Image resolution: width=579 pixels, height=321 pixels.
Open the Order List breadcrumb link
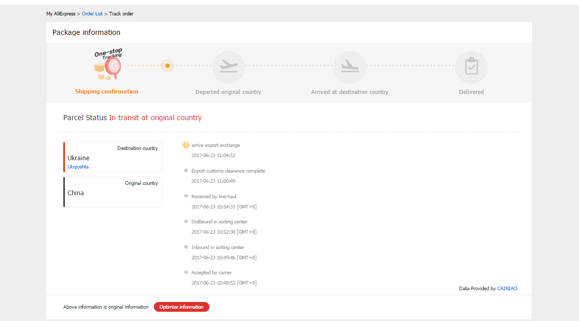click(92, 14)
